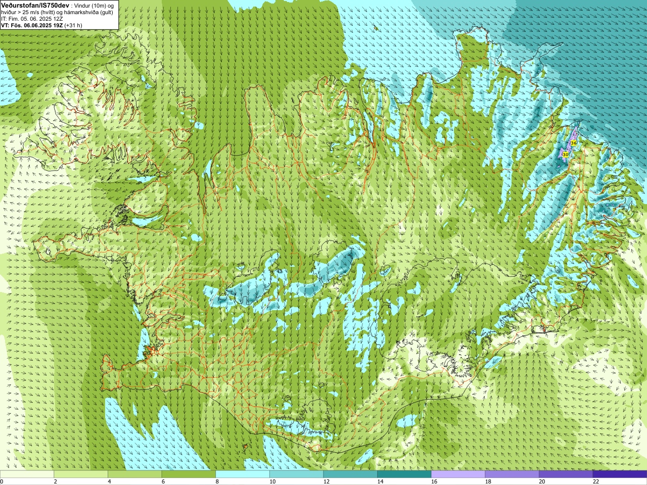
Task: Click the legend scale label "10"
Action: point(272,481)
